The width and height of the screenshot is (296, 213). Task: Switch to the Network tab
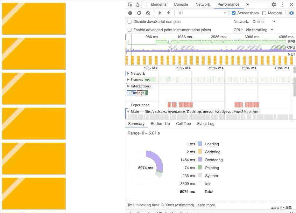coord(202,4)
